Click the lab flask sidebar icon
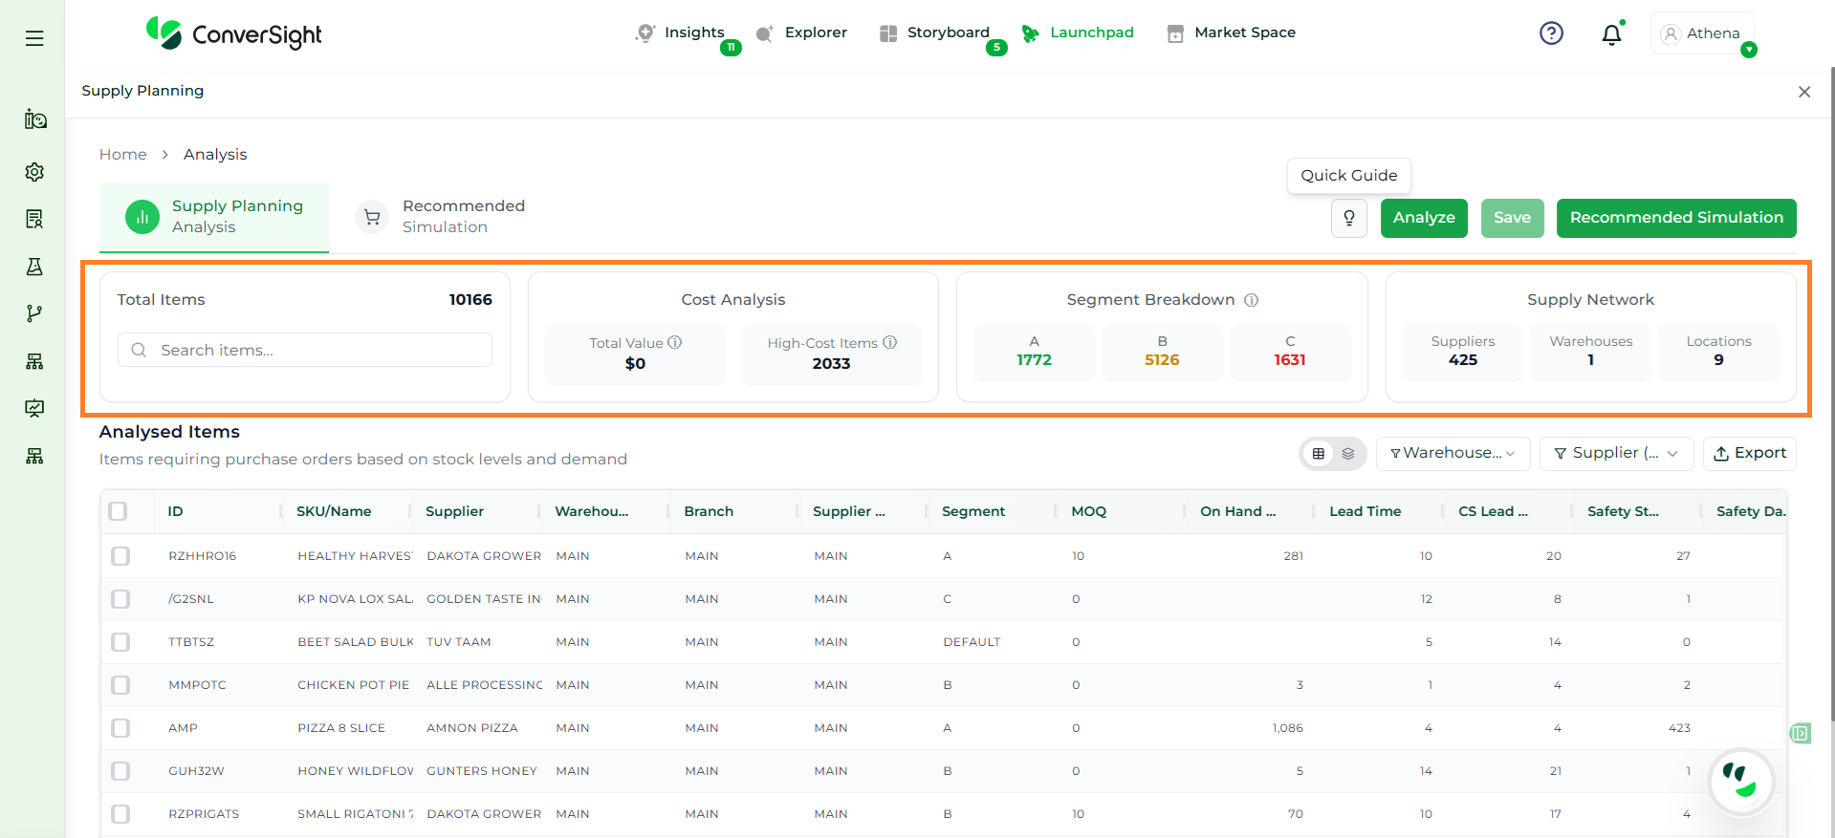 (x=34, y=267)
